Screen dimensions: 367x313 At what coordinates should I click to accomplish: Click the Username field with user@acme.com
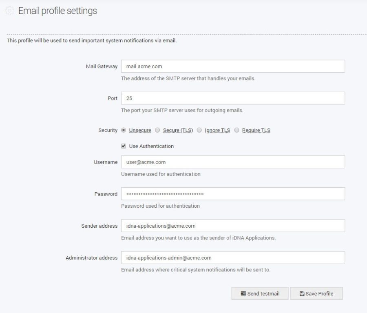pos(233,162)
